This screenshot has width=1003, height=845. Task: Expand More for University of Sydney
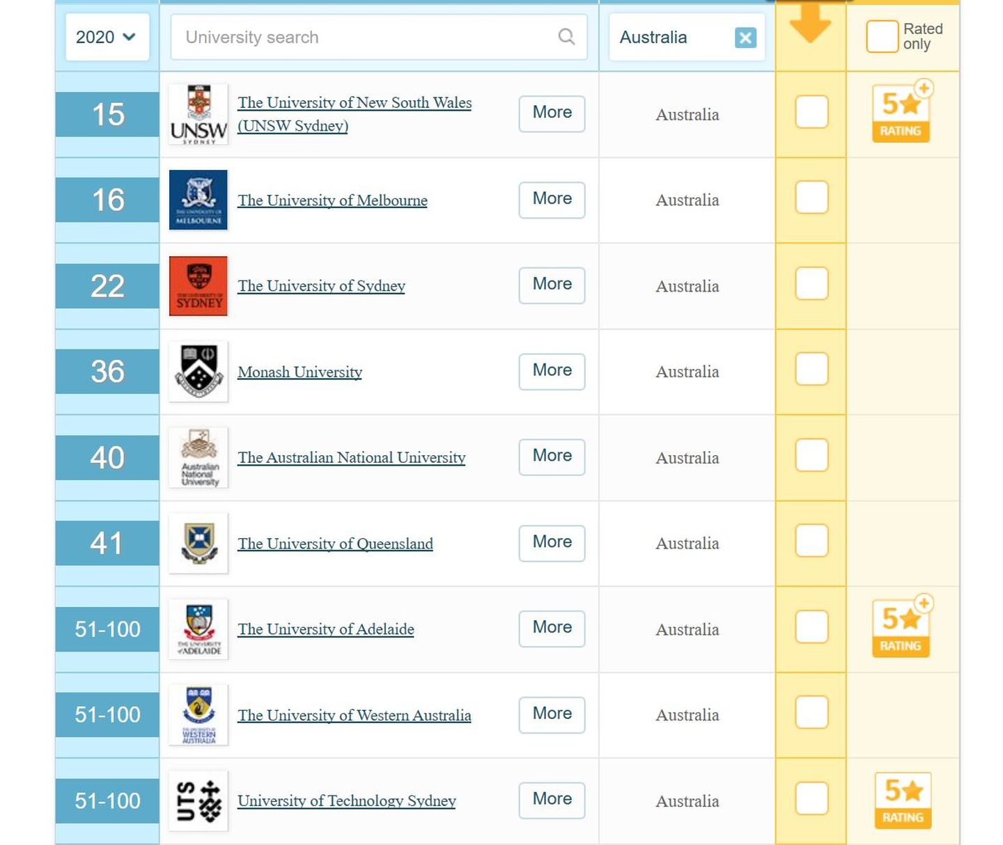pos(552,285)
